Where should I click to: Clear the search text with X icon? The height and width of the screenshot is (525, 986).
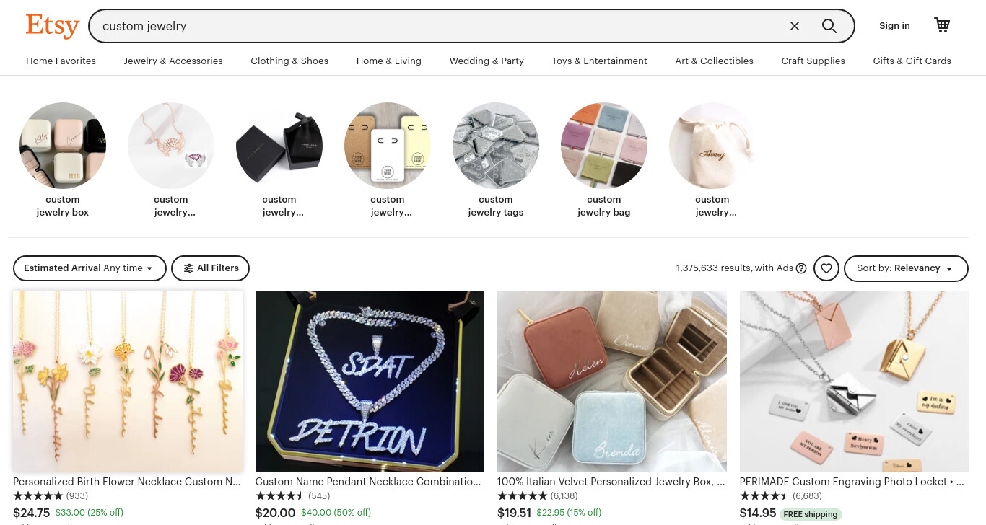795,26
